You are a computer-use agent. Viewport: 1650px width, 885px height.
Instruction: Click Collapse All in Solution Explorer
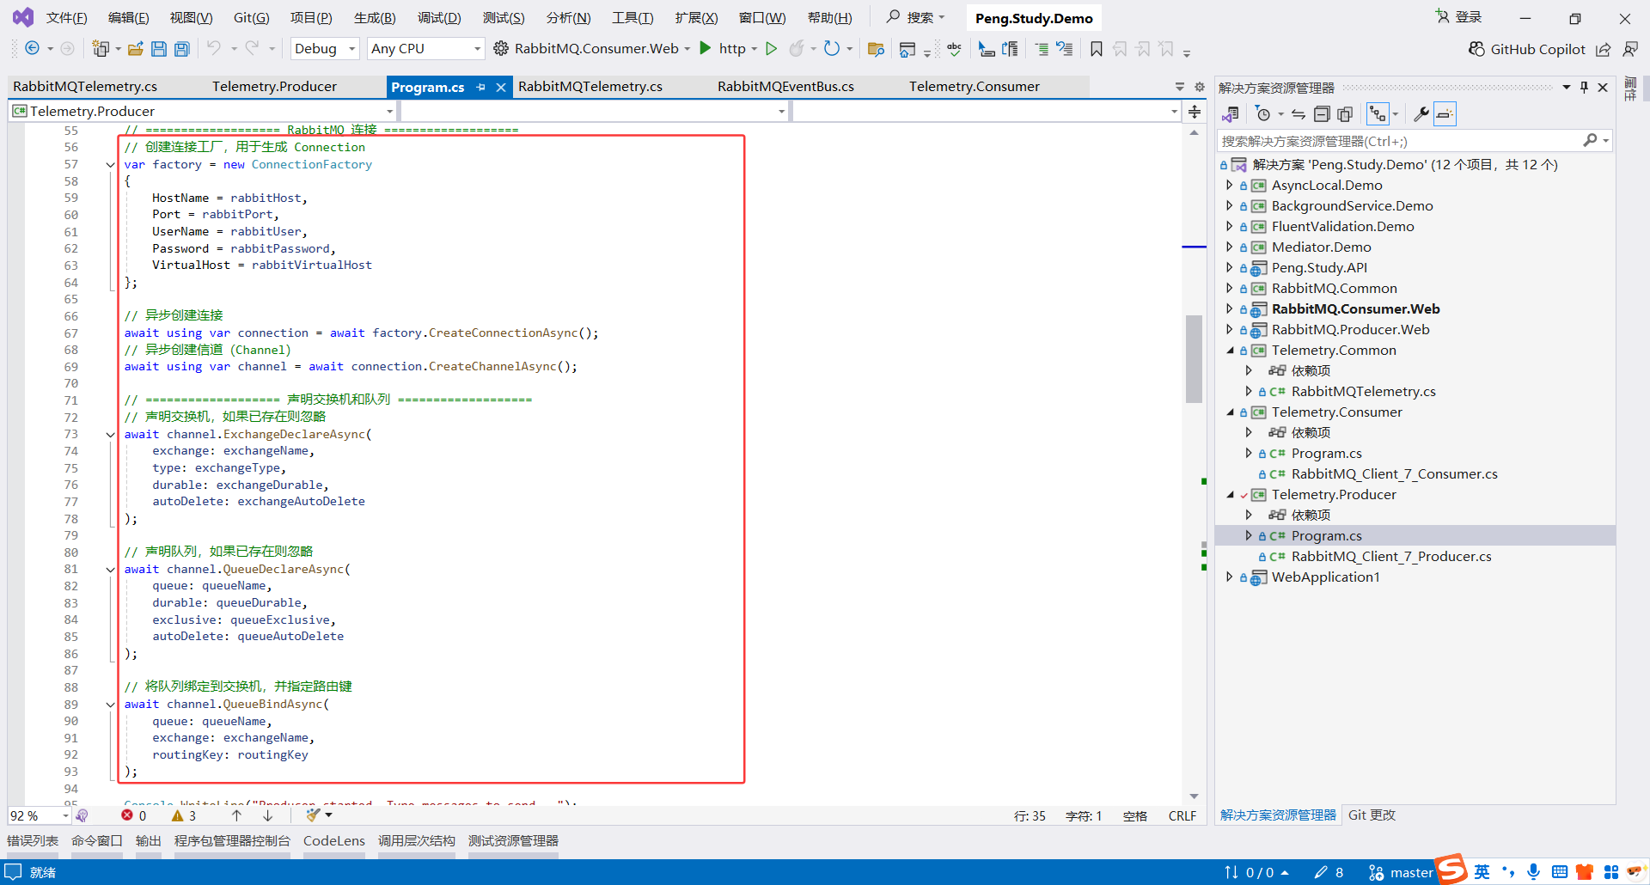tap(1322, 114)
